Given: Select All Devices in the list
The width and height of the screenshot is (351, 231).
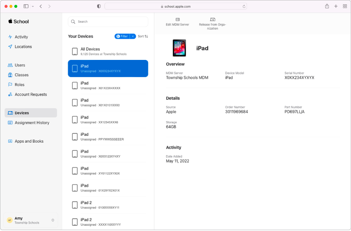Looking at the screenshot, I should [108, 51].
